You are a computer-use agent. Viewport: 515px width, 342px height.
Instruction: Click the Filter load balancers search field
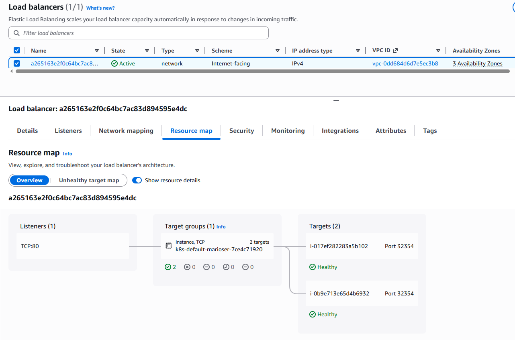139,33
